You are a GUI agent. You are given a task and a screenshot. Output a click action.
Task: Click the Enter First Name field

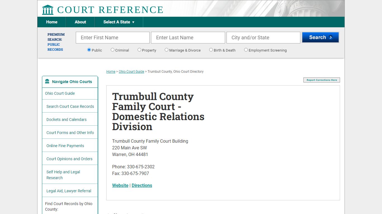[113, 38]
